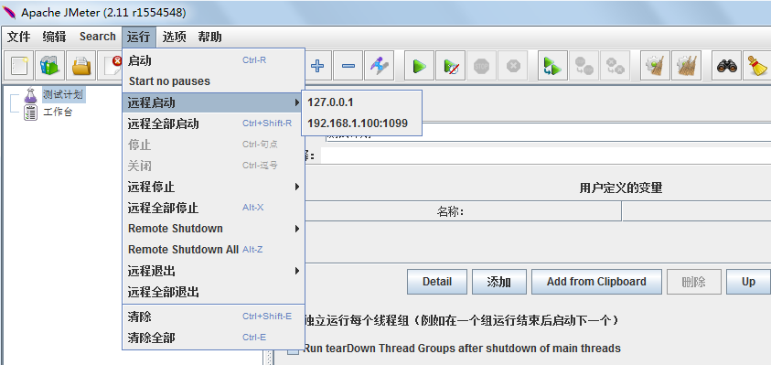Click the Clear All double-broom icon

(x=687, y=66)
